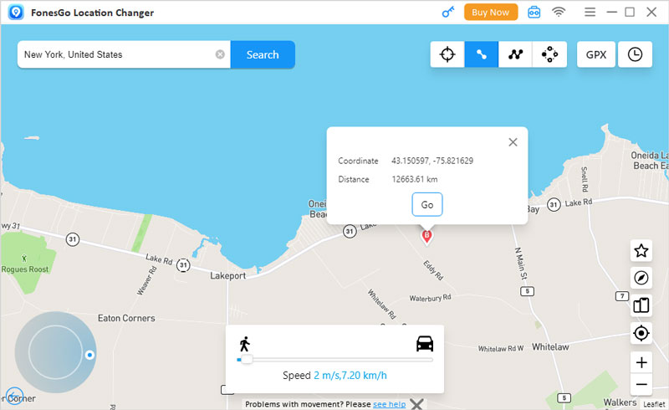Open the device phone icon on sidebar

point(641,305)
